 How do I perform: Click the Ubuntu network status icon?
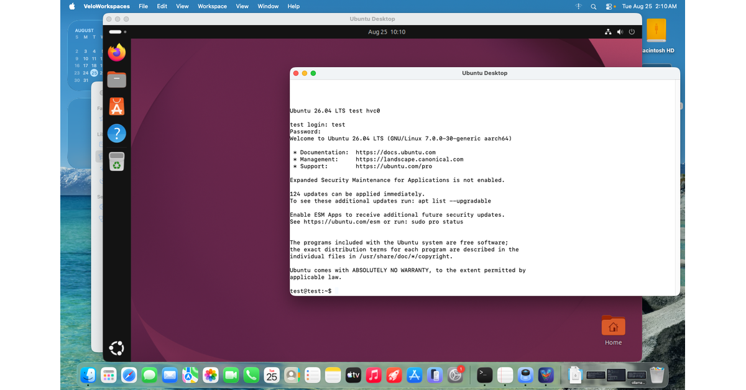[608, 32]
